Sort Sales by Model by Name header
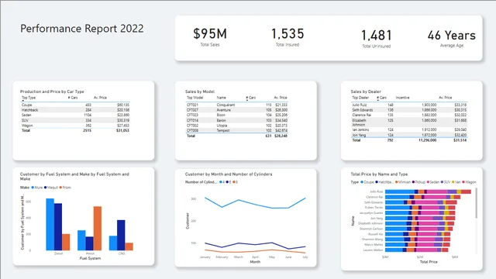Image resolution: width=496 pixels, height=279 pixels. click(221, 98)
